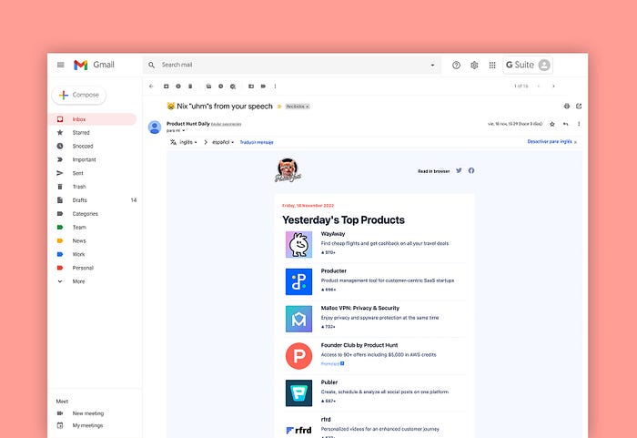Click 'Traducir mensaje' link

[257, 142]
